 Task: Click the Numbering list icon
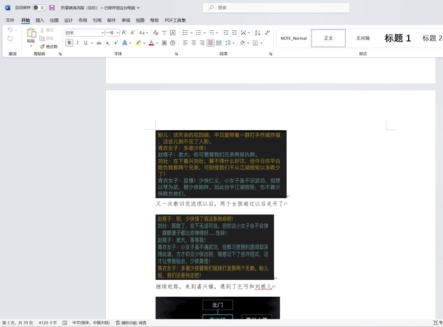[x=199, y=33]
